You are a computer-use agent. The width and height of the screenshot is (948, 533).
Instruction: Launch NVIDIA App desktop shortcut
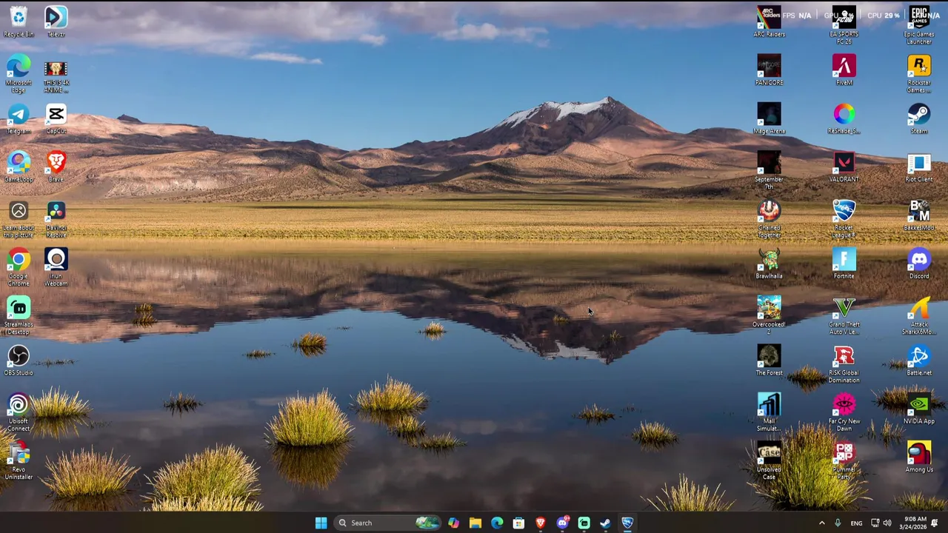[x=918, y=409]
